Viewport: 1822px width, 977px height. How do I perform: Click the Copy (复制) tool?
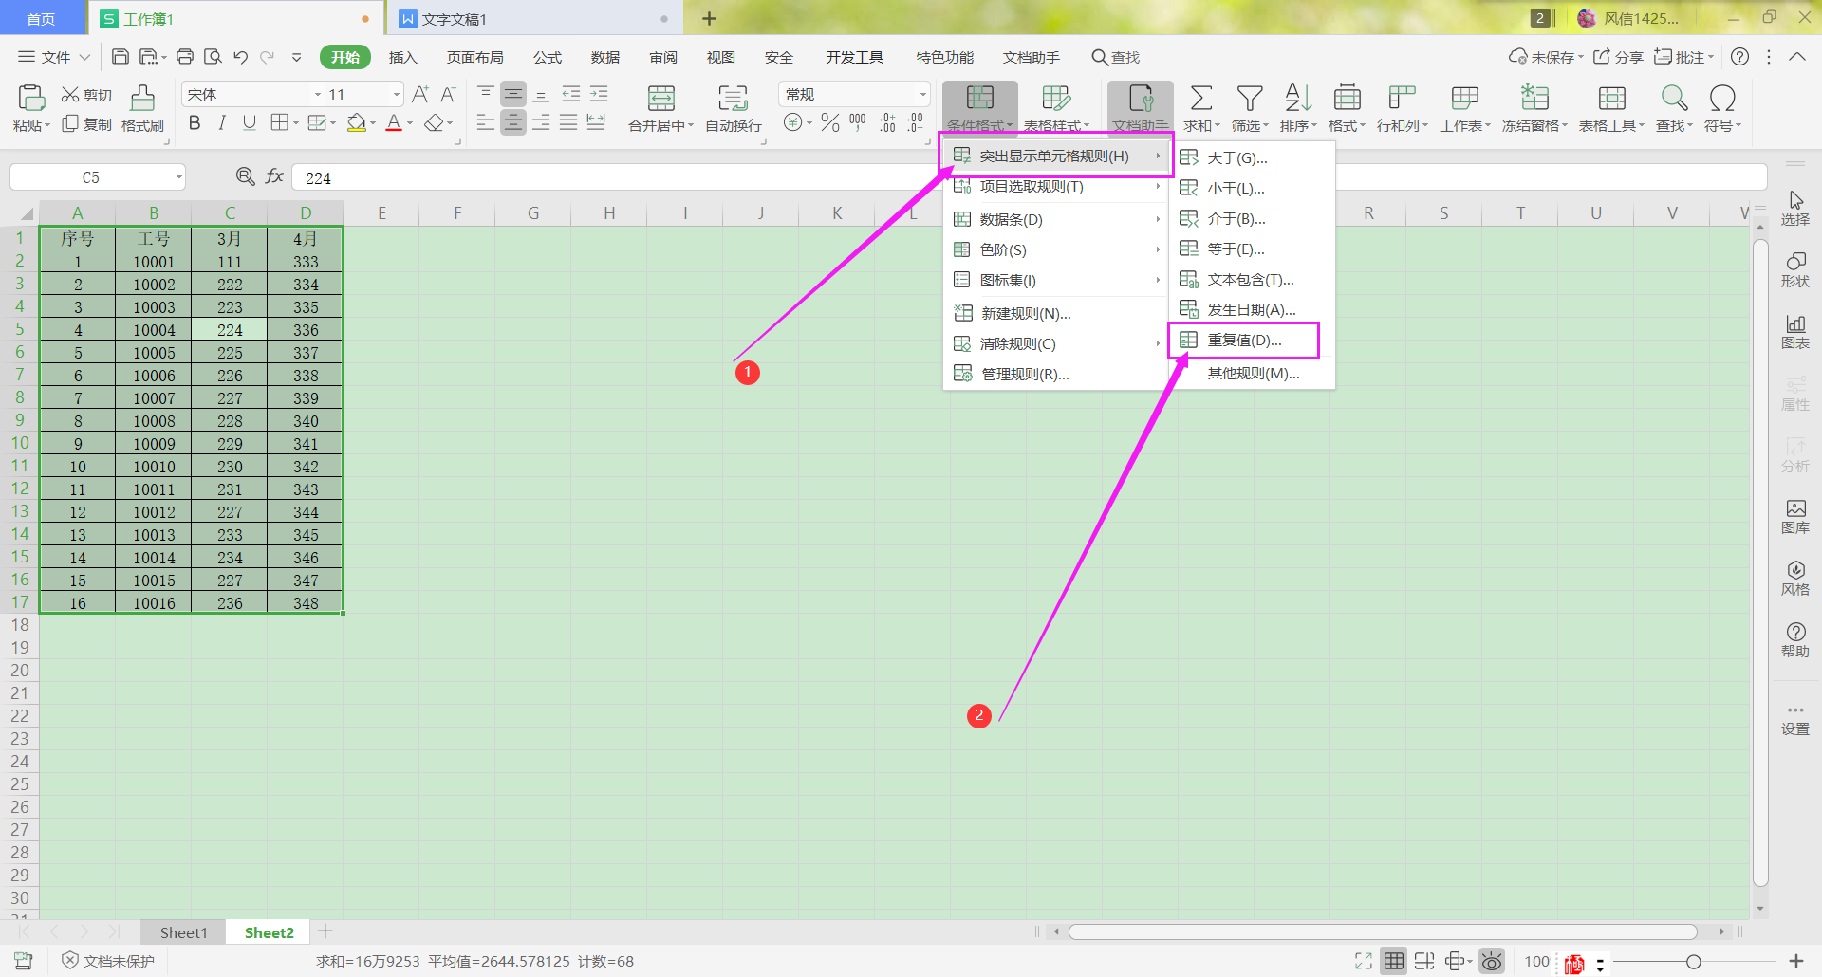click(x=86, y=124)
